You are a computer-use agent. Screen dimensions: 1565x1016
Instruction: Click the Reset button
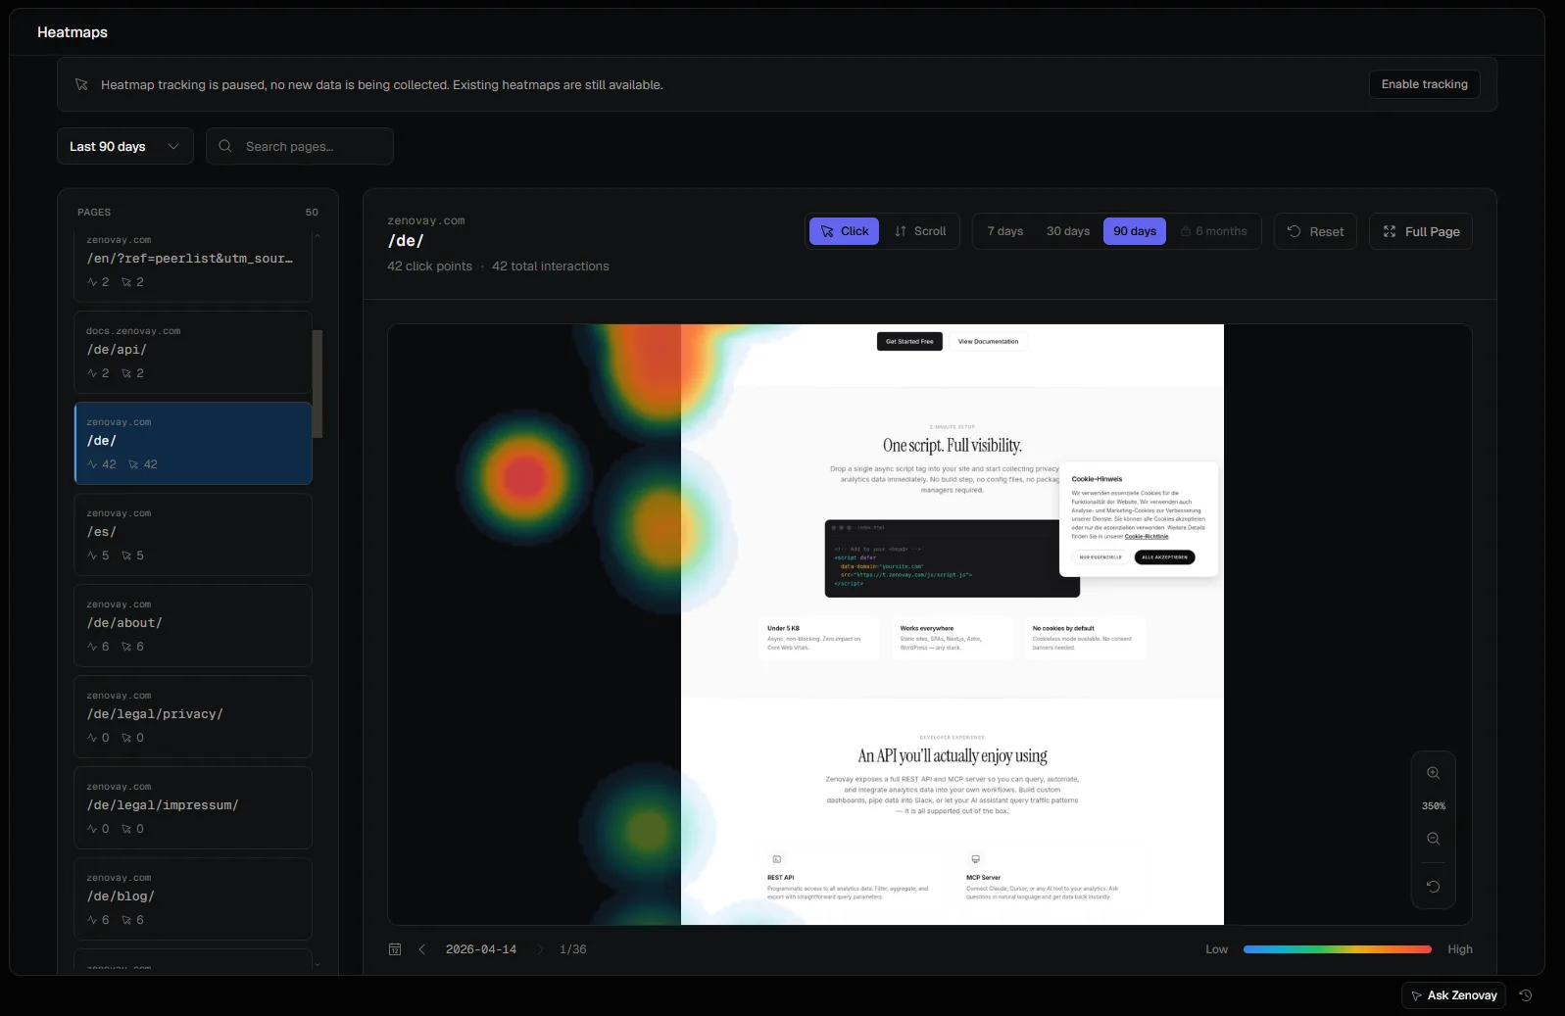pyautogui.click(x=1315, y=231)
